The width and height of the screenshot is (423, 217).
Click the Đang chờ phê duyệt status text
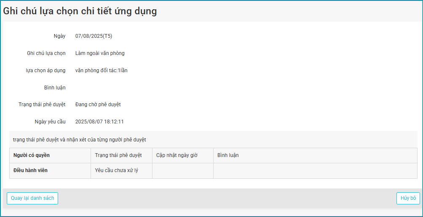pos(98,105)
